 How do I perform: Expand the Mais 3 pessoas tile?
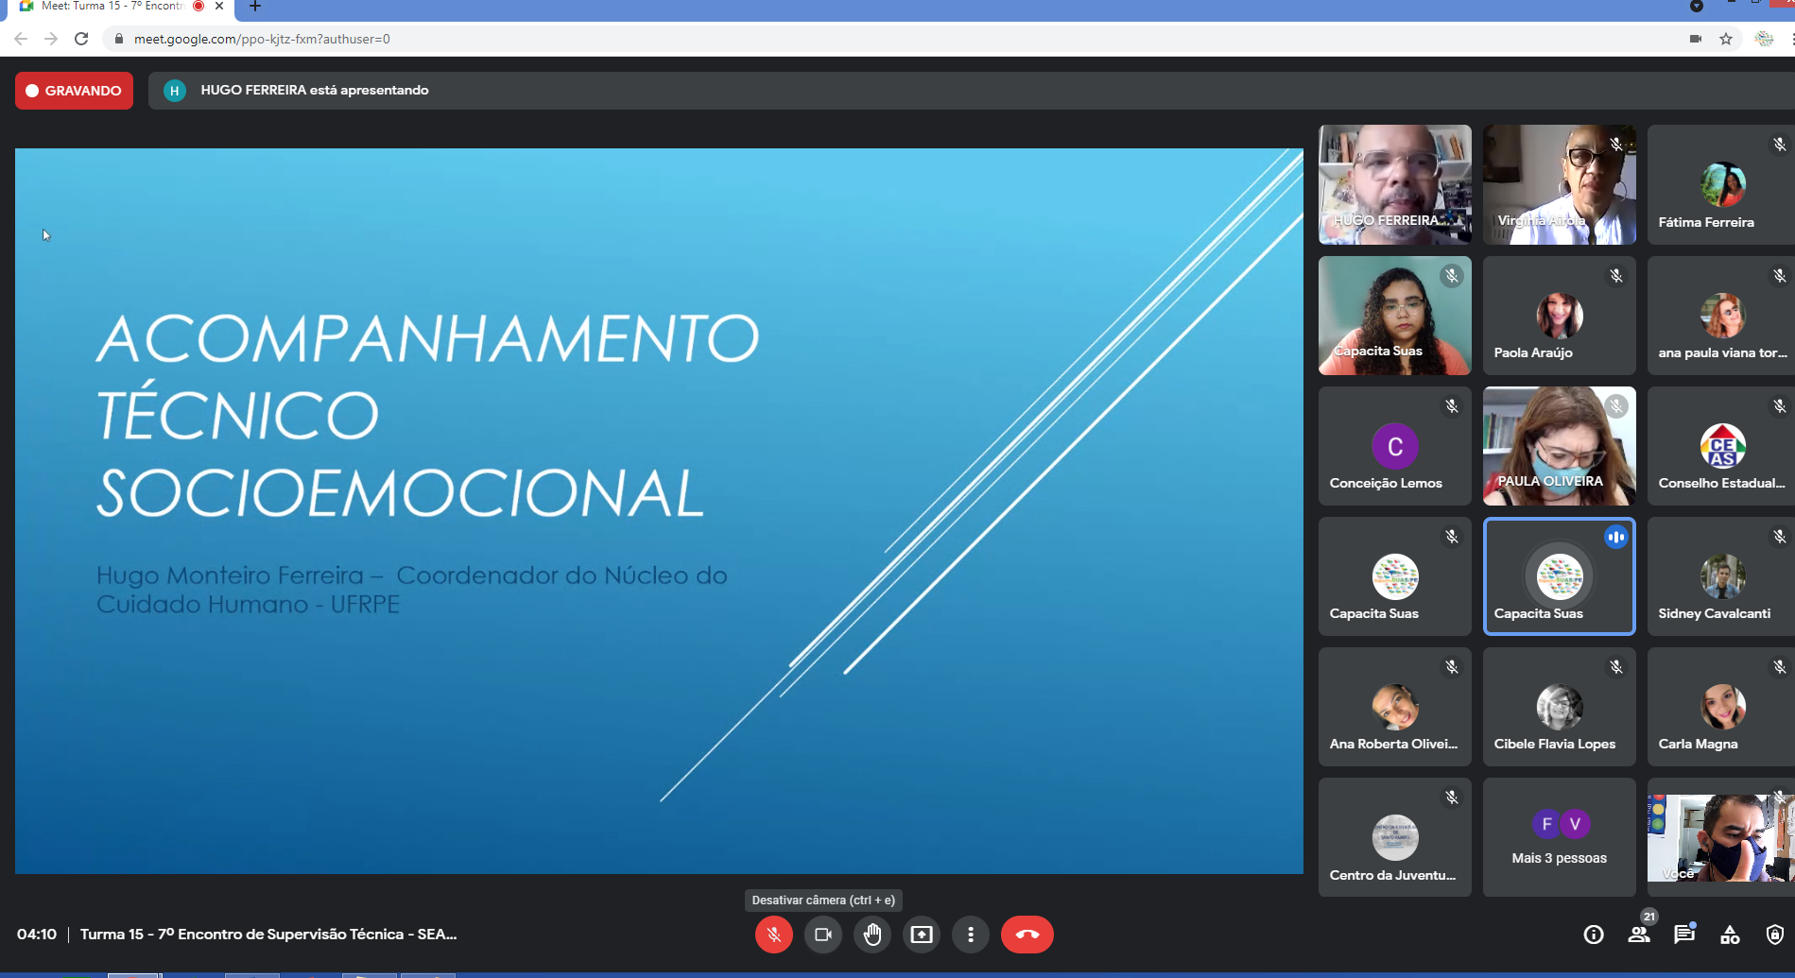click(1559, 837)
